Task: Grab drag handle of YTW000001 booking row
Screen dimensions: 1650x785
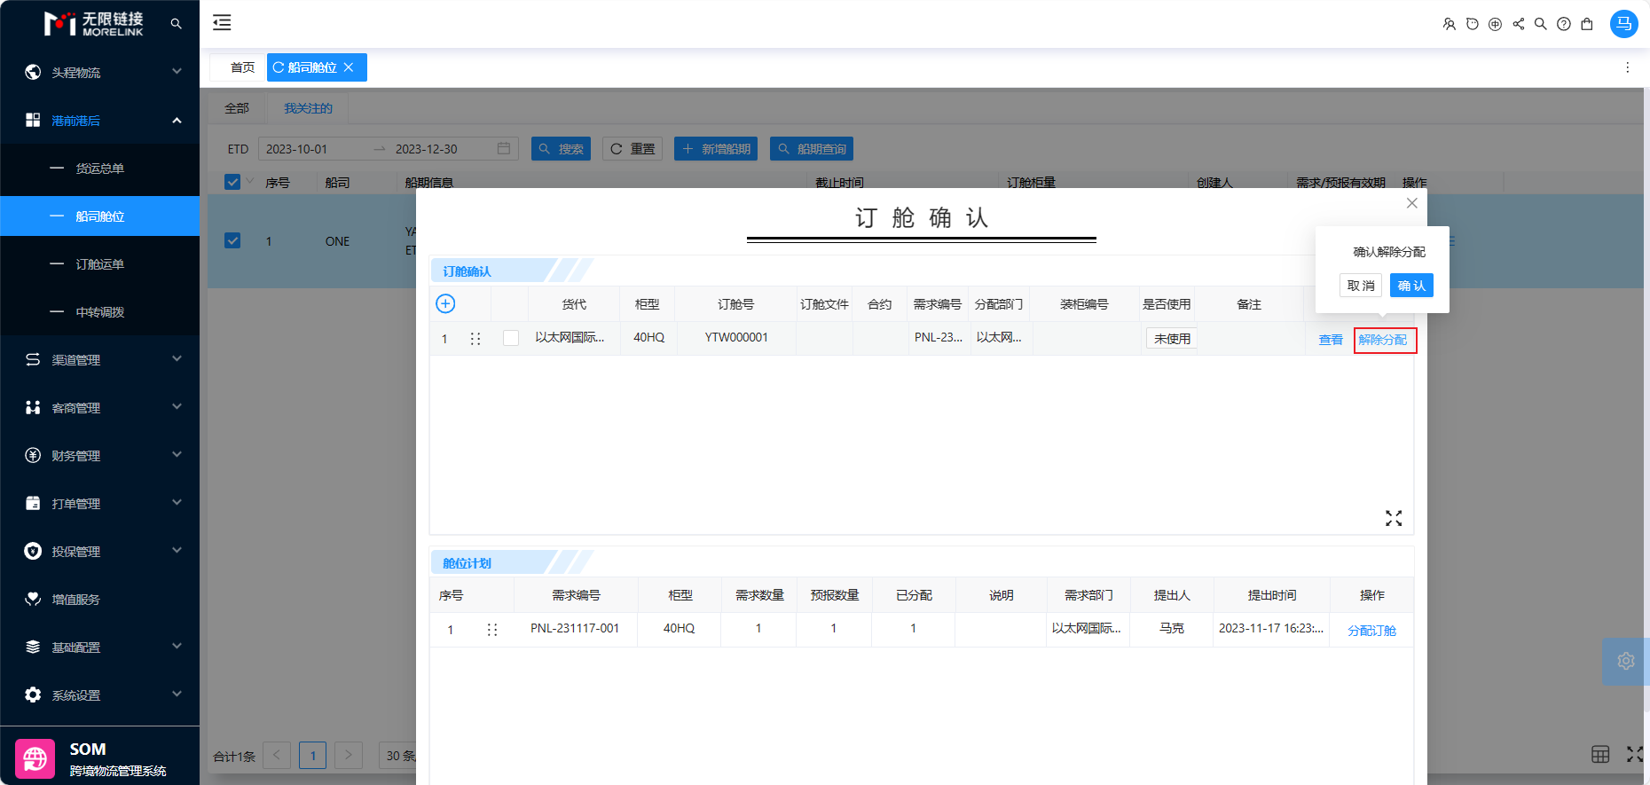Action: [475, 339]
